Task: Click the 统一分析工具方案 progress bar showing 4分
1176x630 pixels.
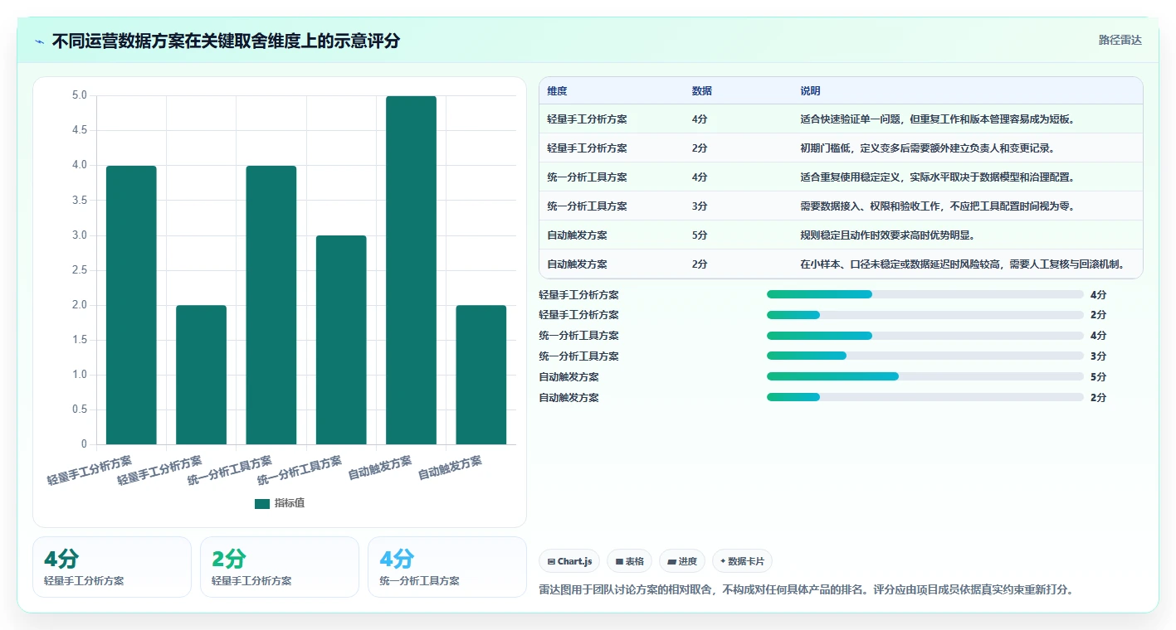Action: [925, 336]
